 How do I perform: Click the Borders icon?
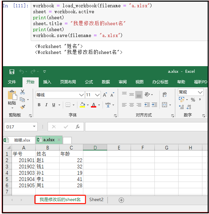point(68,105)
